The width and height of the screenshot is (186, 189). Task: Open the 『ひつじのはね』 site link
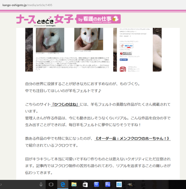tap(65, 105)
